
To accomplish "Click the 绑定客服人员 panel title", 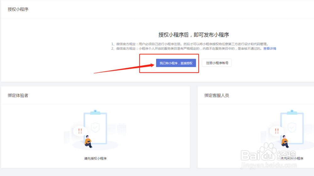I will click(x=217, y=95).
